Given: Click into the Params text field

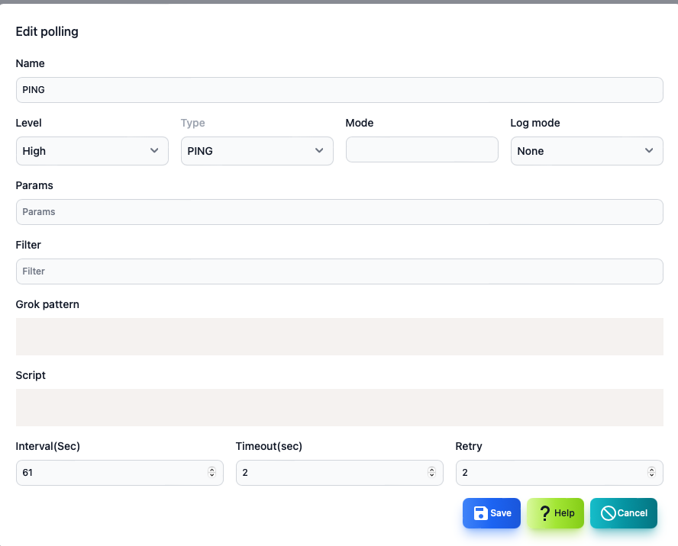Looking at the screenshot, I should 340,212.
